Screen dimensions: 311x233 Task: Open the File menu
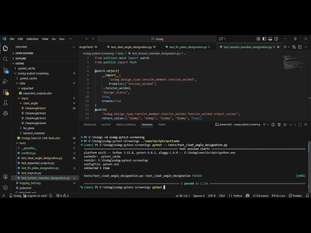[12, 39]
